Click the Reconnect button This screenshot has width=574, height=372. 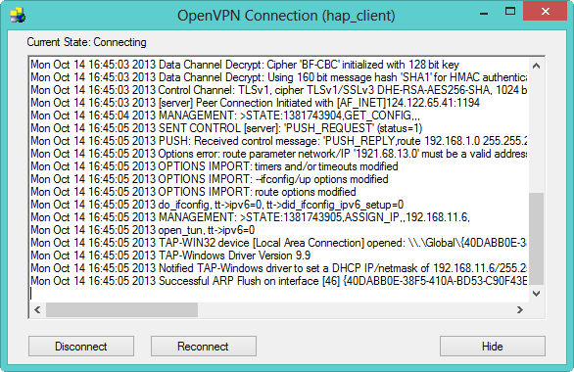coord(203,346)
